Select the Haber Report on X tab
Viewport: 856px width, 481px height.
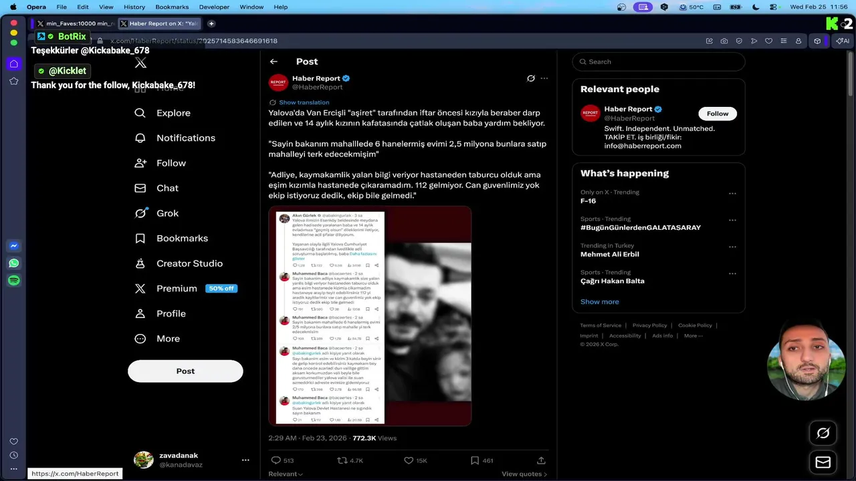click(159, 23)
